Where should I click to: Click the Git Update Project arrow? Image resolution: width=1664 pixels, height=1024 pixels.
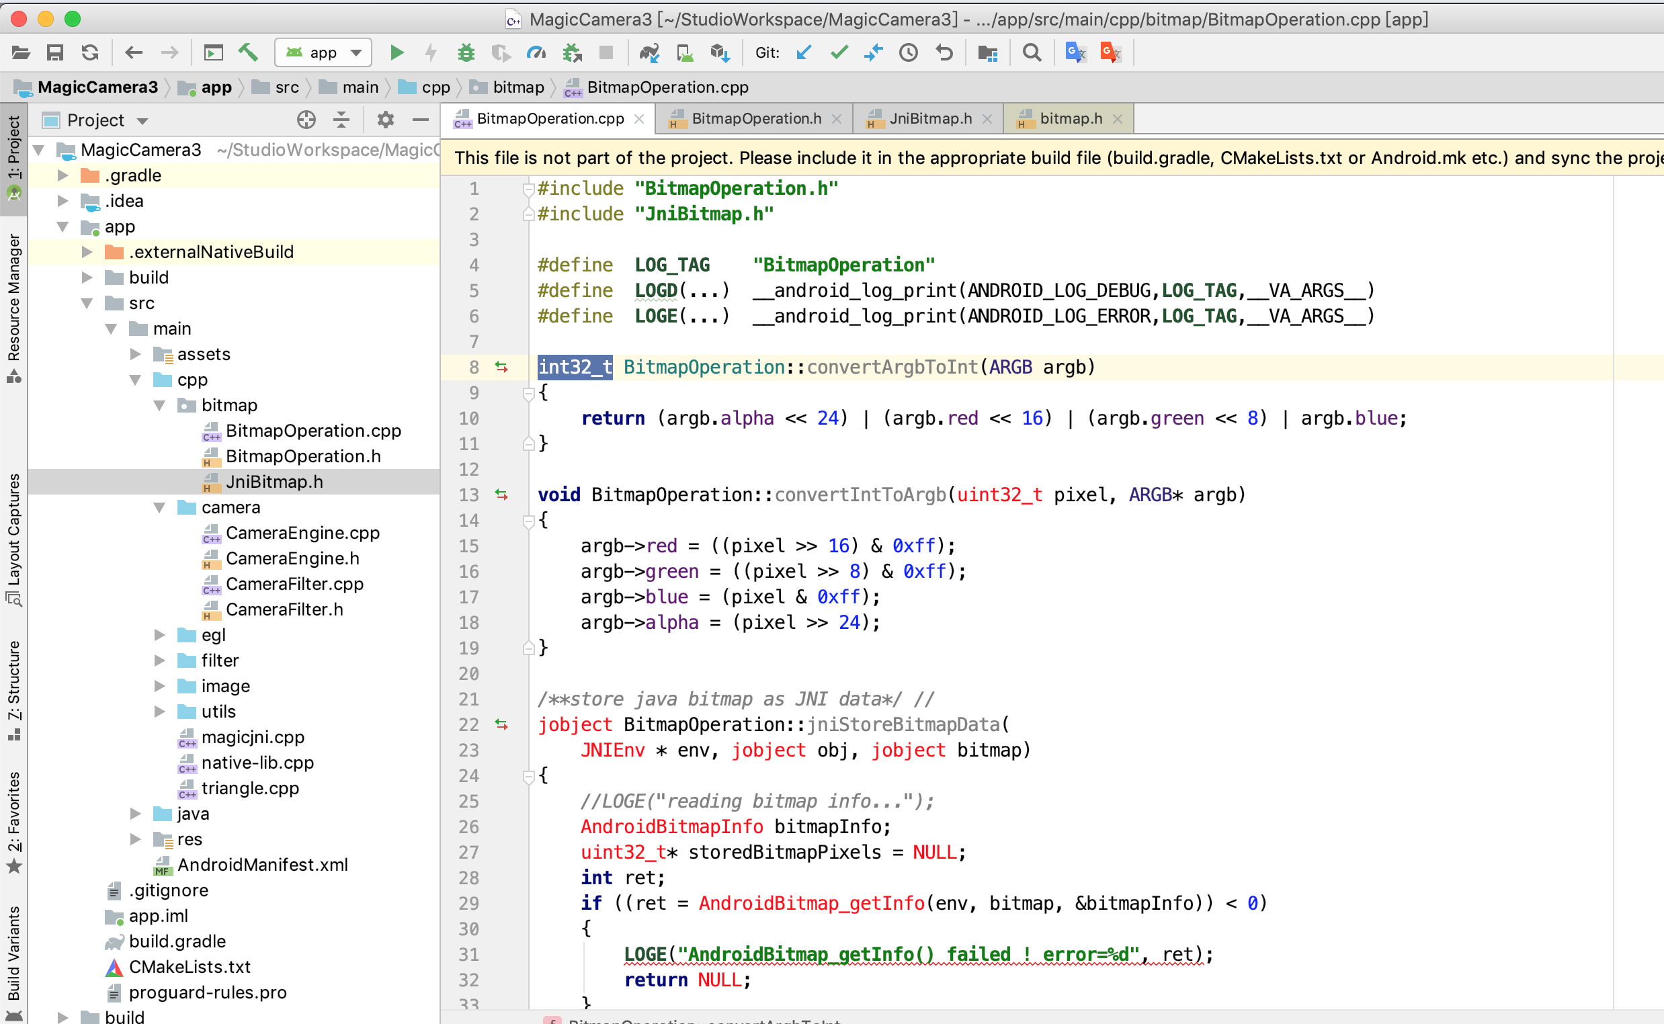804,52
